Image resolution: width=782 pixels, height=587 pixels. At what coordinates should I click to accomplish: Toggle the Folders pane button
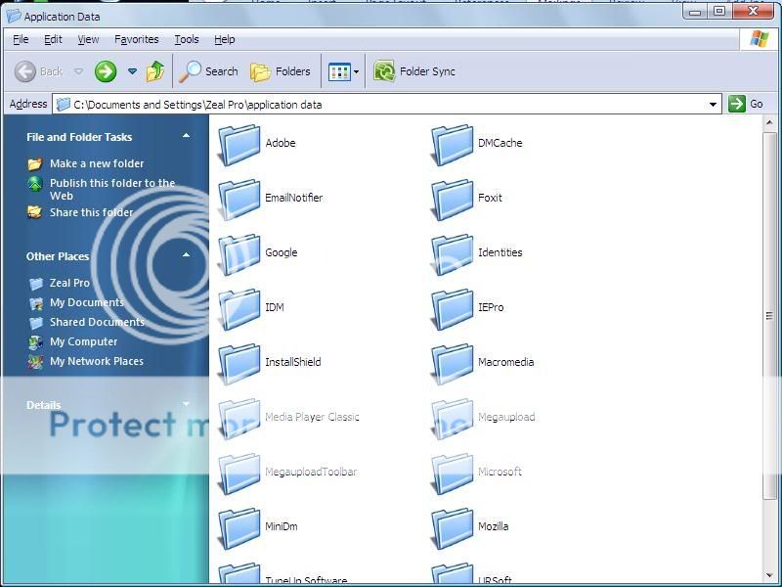(x=281, y=71)
